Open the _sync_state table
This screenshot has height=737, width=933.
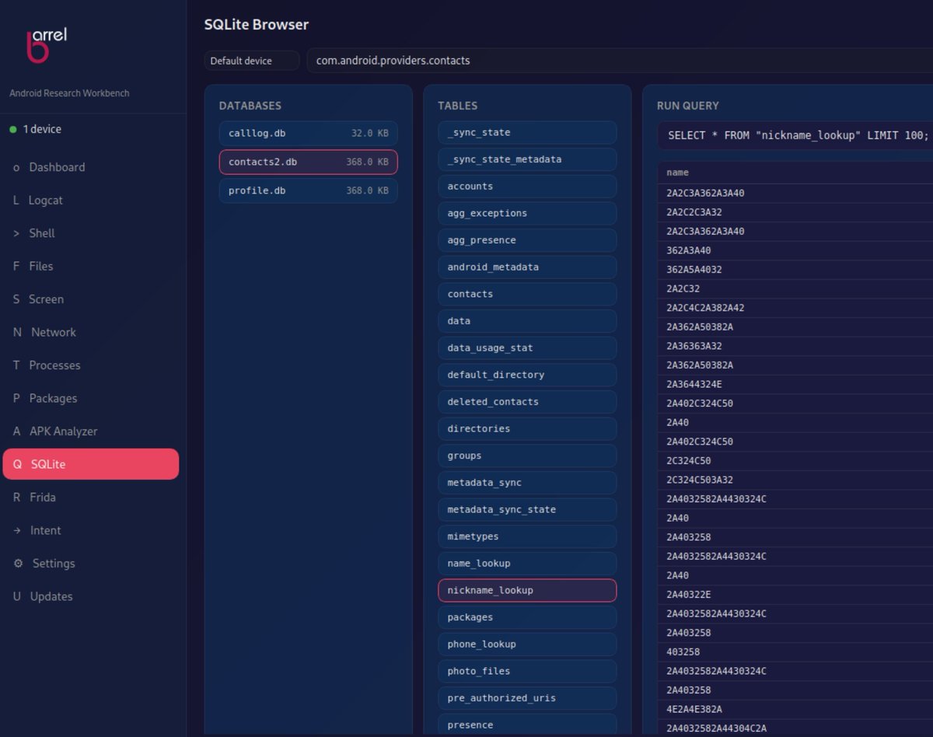click(x=527, y=132)
